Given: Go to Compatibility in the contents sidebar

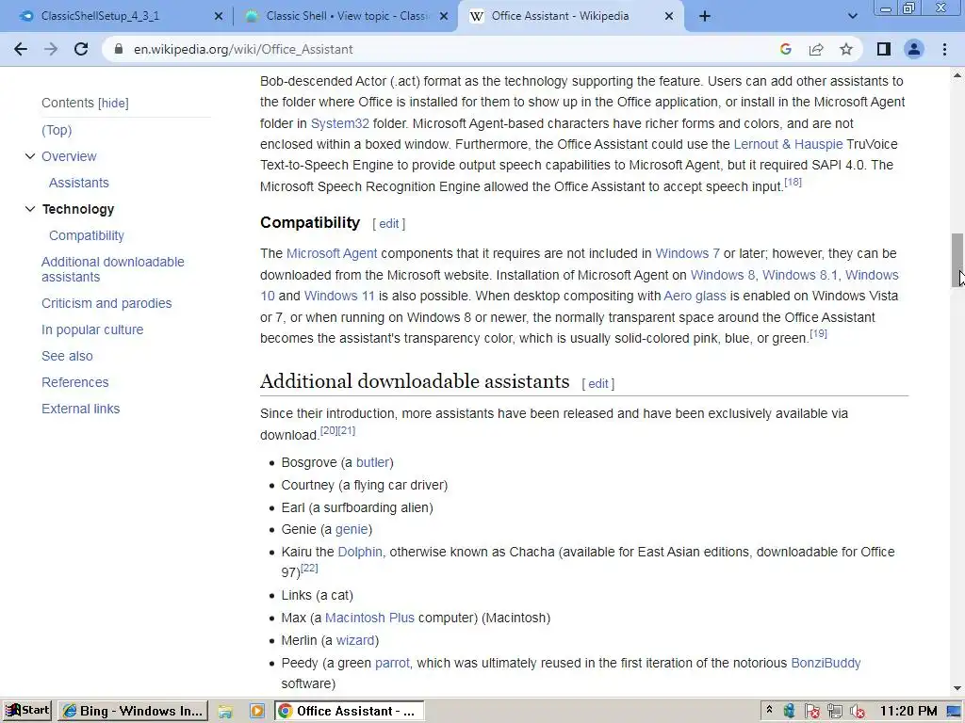Looking at the screenshot, I should (x=86, y=236).
